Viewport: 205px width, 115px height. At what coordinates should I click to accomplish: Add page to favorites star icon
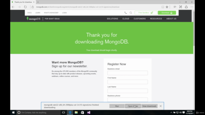pyautogui.click(x=167, y=7)
